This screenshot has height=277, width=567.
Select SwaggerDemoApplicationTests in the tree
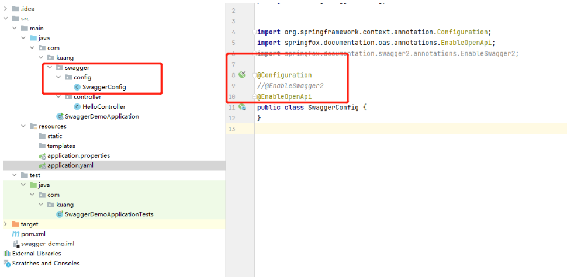point(109,214)
